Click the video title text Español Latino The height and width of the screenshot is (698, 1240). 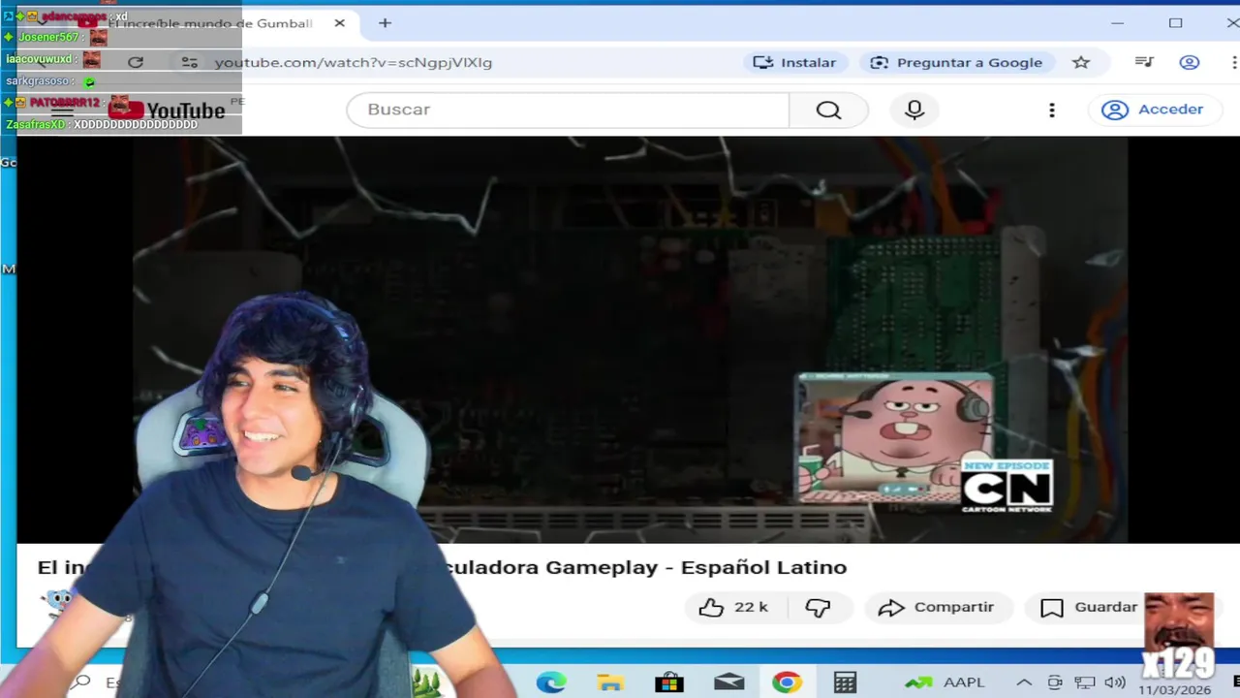(763, 567)
